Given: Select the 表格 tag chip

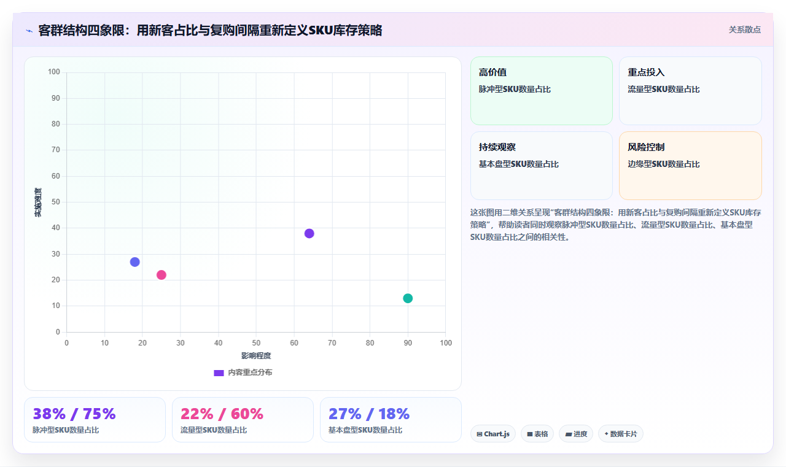Looking at the screenshot, I should coord(537,434).
